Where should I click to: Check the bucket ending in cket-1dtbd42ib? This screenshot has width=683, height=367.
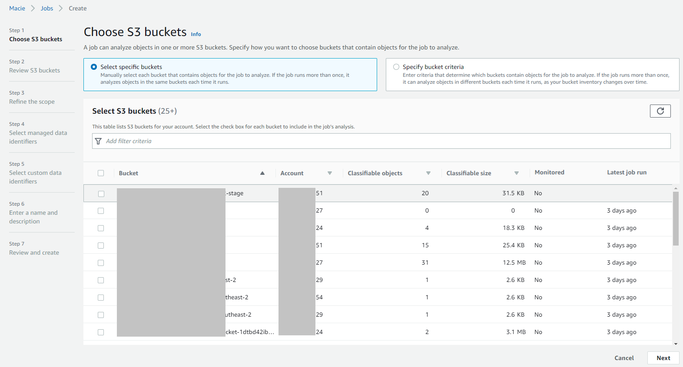(101, 332)
